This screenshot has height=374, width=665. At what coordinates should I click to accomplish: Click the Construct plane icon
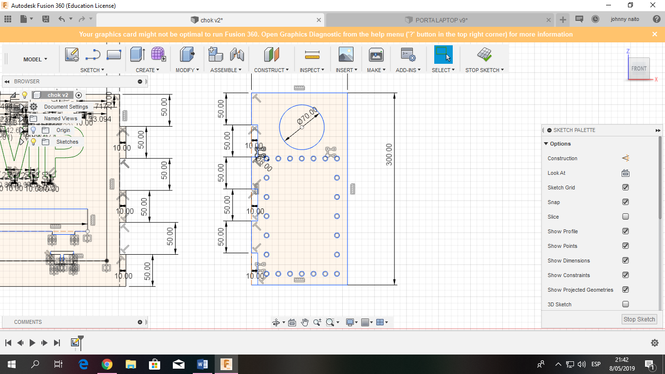[272, 55]
